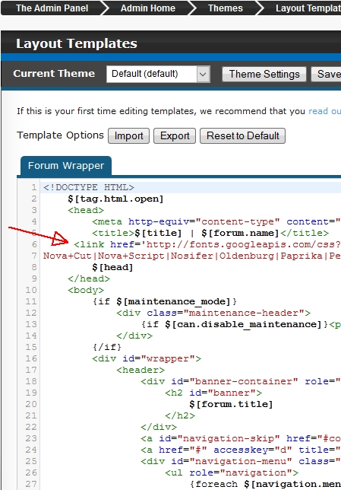Click the $[head] variable line
Image resolution: width=341 pixels, height=490 pixels.
pos(112,267)
